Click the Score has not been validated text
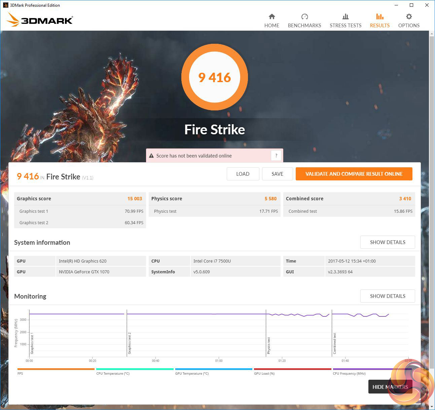Screen dimensions: 435x410 point(194,156)
